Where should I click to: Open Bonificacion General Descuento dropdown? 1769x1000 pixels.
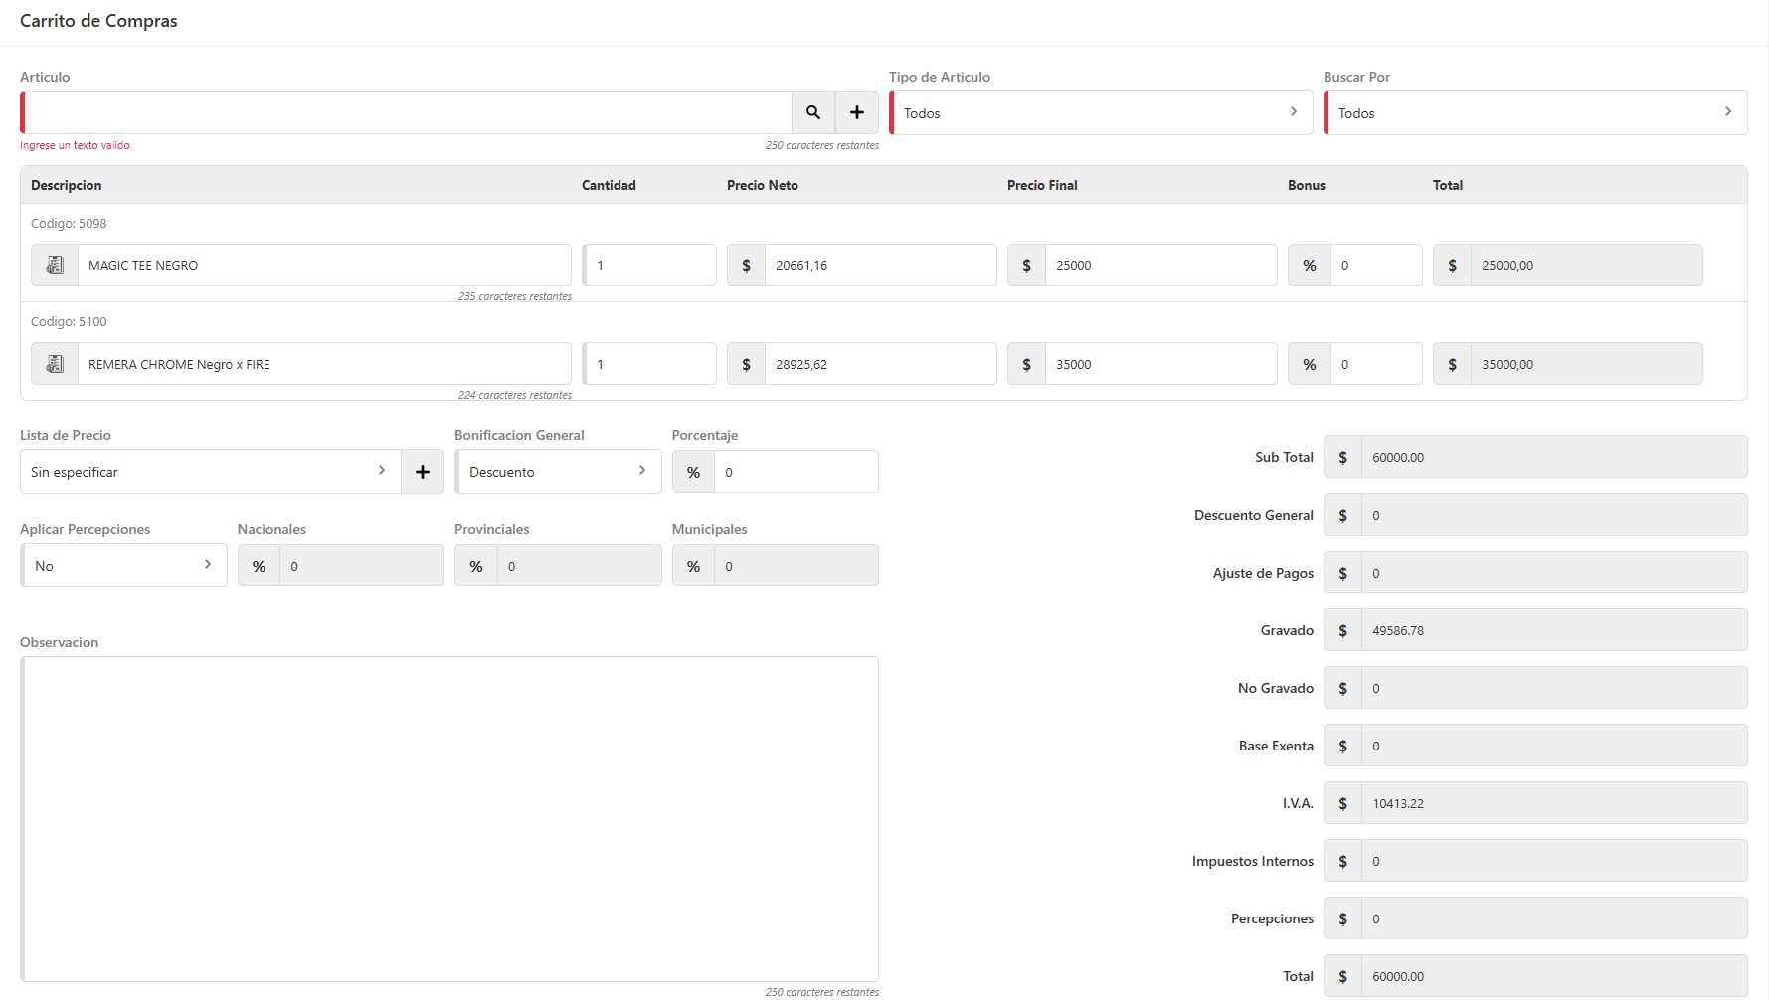(558, 472)
